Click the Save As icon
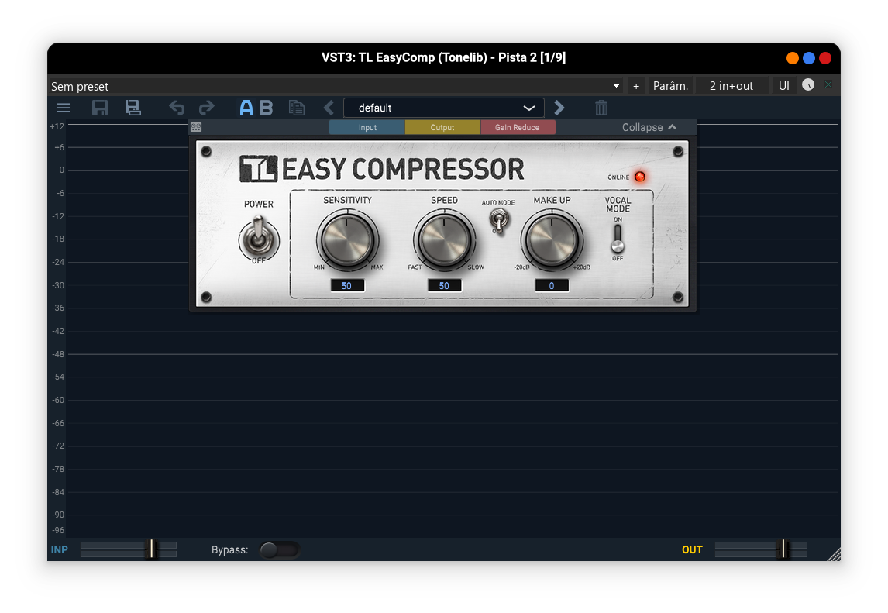888x613 pixels. click(133, 108)
